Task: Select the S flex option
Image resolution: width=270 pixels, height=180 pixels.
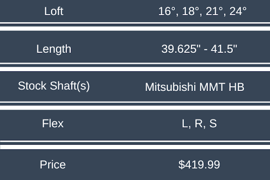Action: pos(213,124)
